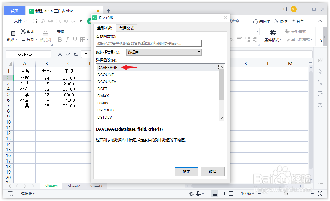Click the function list scroll down arrow

tap(222, 118)
